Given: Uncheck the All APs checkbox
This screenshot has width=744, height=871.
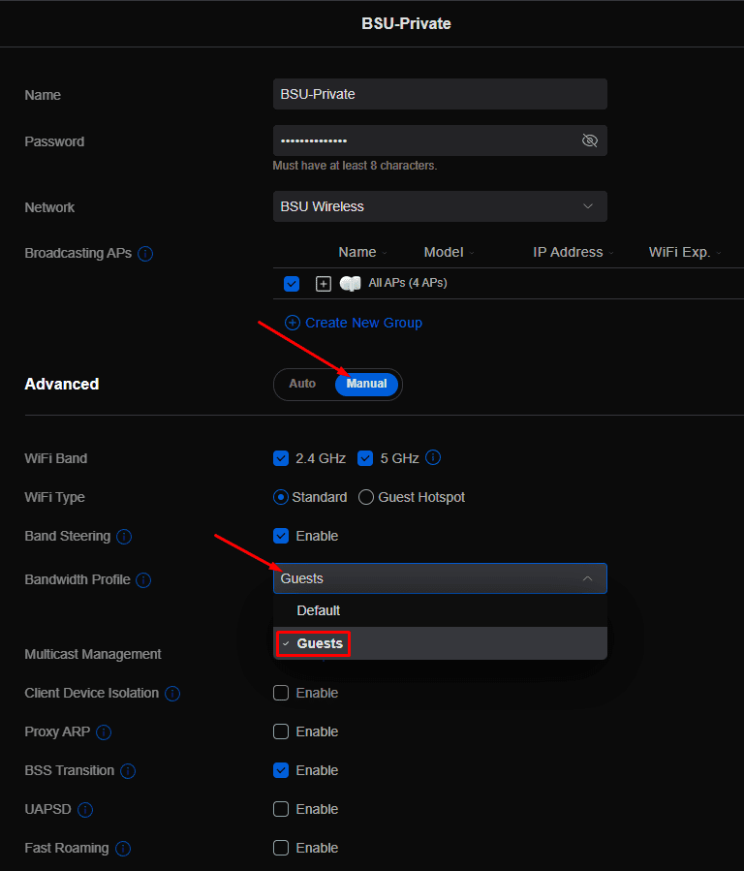Looking at the screenshot, I should point(292,284).
